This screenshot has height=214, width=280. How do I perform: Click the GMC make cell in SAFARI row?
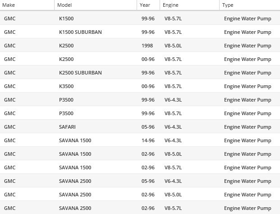[x=9, y=127]
